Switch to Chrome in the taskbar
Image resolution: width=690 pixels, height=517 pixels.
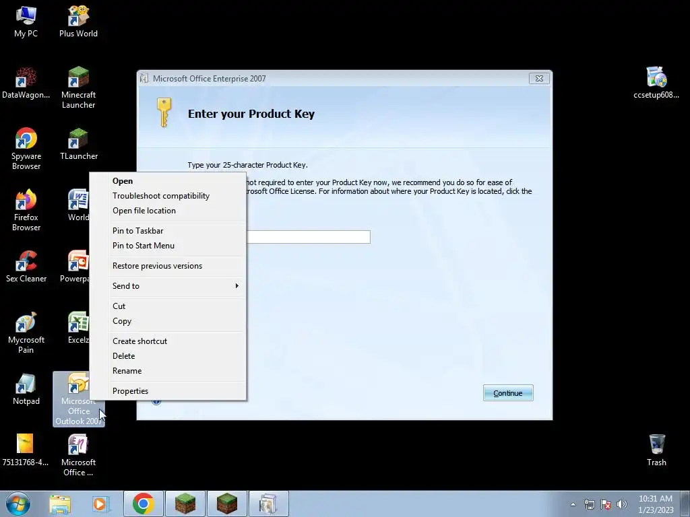tap(143, 504)
